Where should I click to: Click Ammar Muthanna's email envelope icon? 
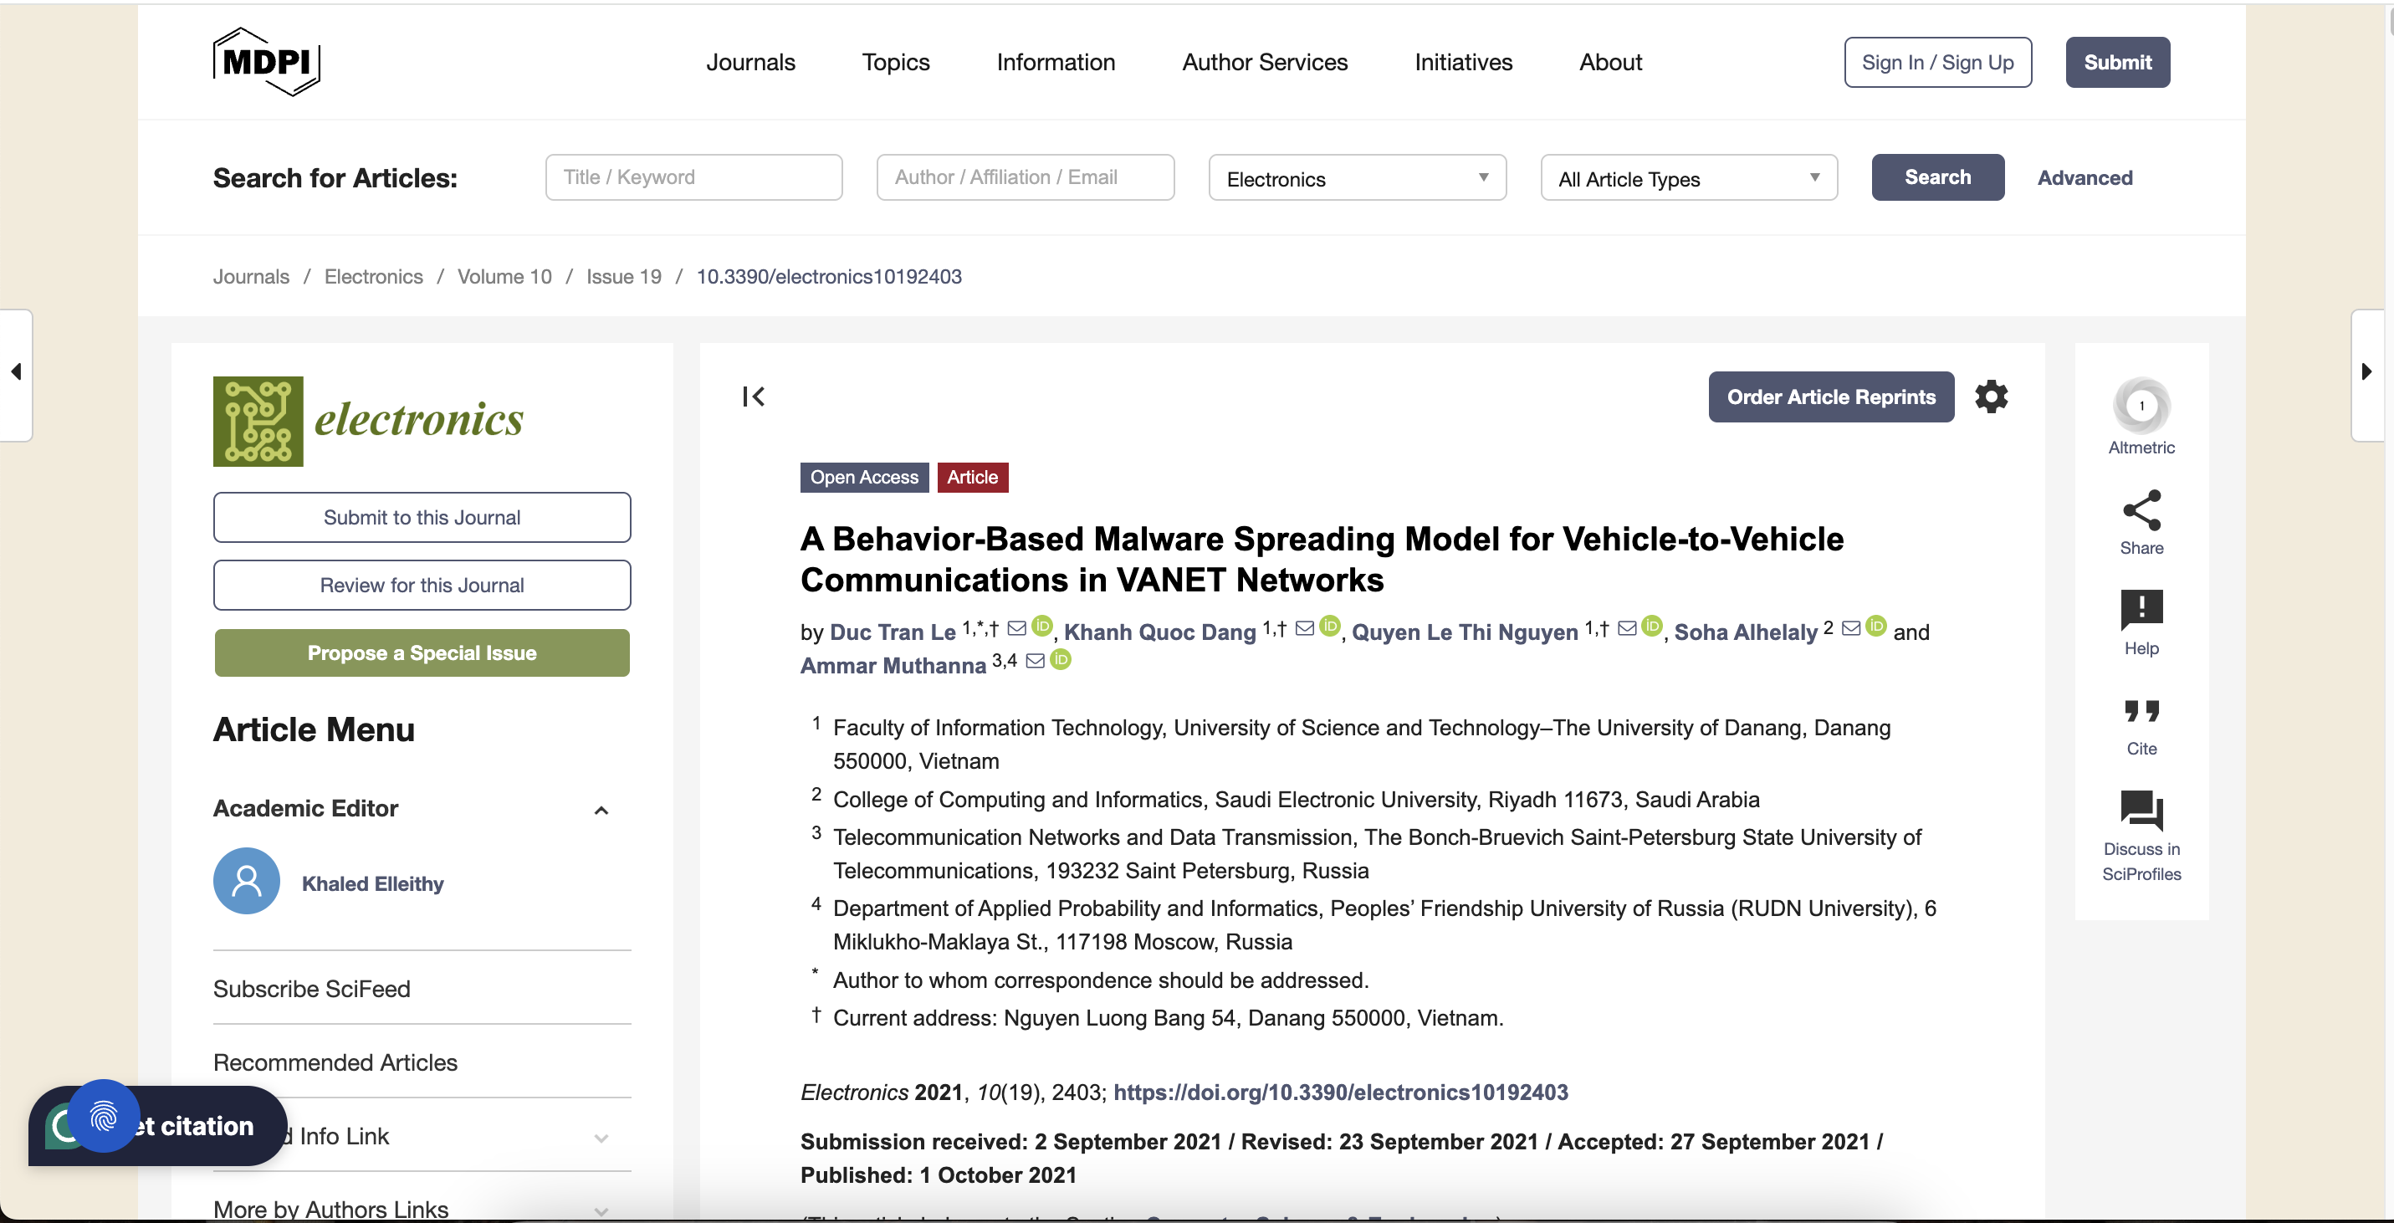click(1036, 662)
